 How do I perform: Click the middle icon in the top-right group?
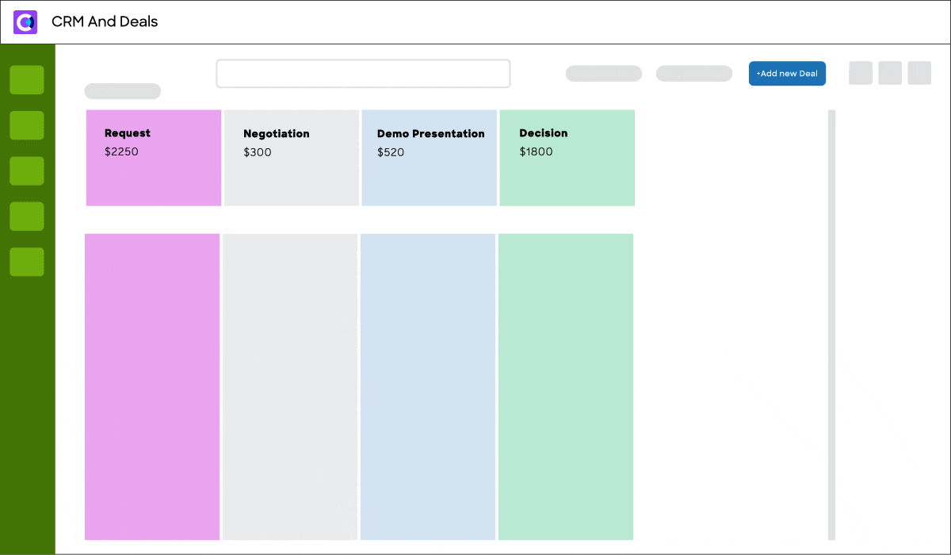click(890, 73)
